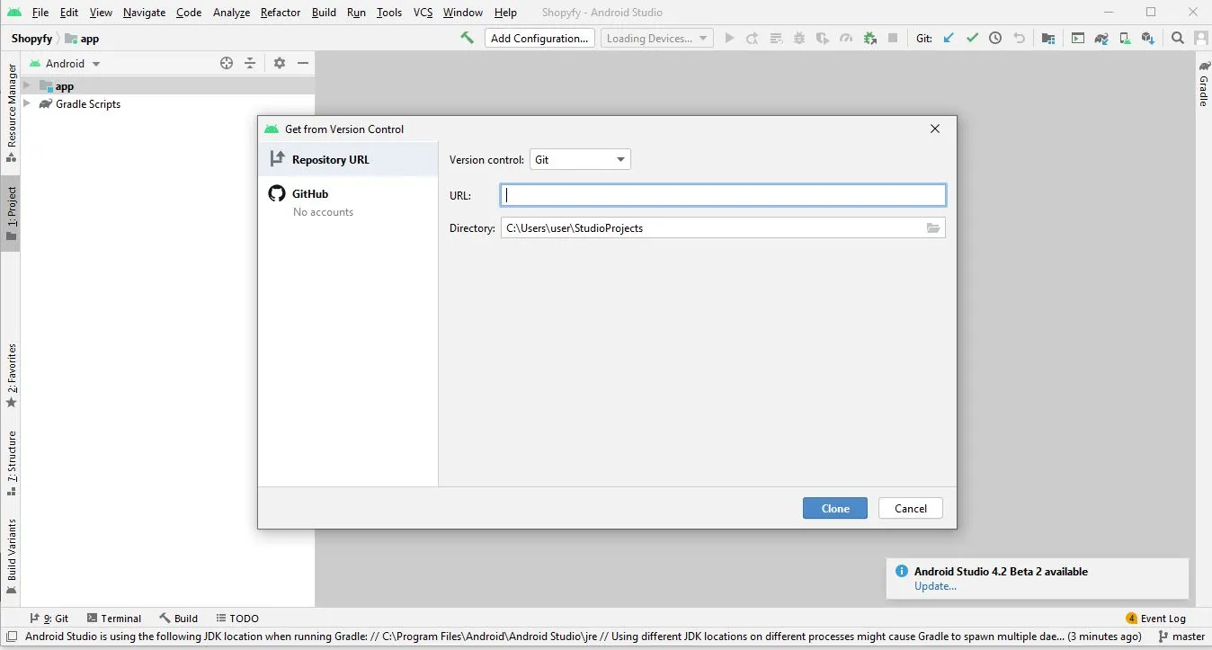This screenshot has height=650, width=1212.
Task: Open the VCS menu
Action: [423, 13]
